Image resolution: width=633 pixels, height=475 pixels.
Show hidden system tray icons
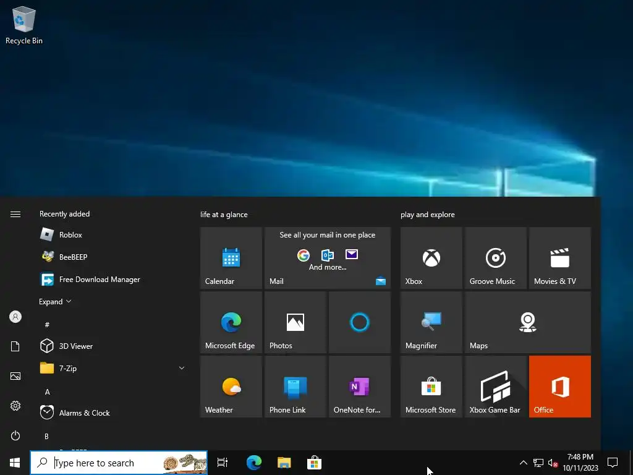(523, 463)
